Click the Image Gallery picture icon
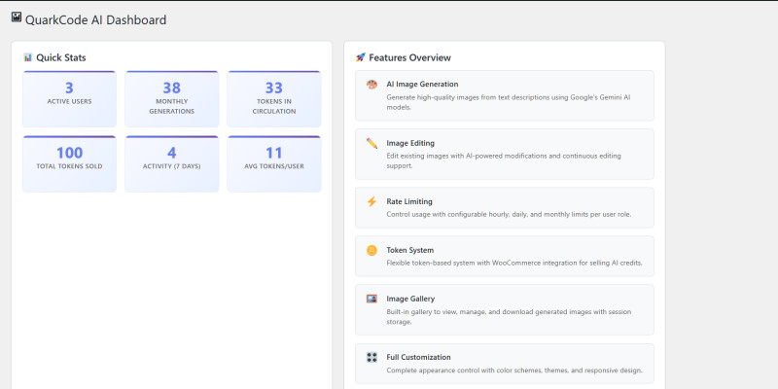 pos(371,299)
